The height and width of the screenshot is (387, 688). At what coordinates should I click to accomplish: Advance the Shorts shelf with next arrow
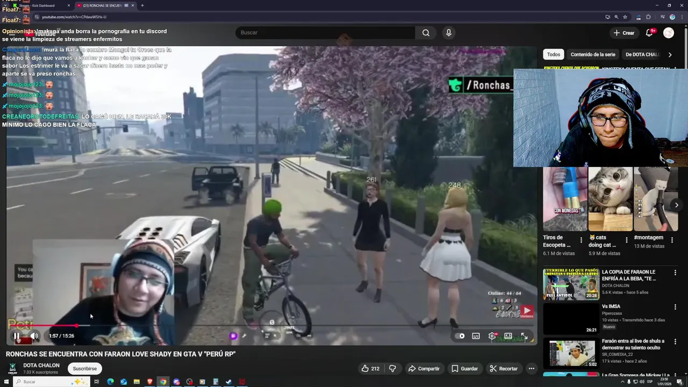tap(677, 205)
